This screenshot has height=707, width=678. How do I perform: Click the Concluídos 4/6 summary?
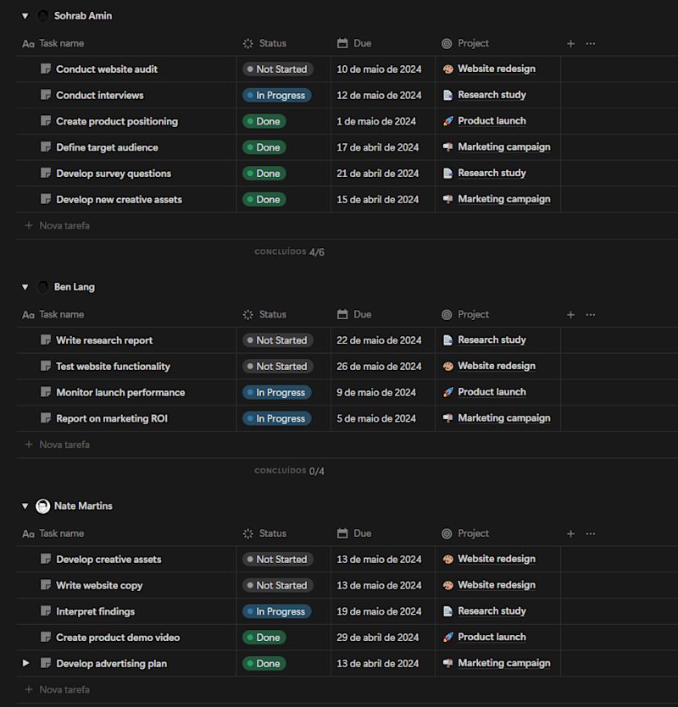point(289,252)
